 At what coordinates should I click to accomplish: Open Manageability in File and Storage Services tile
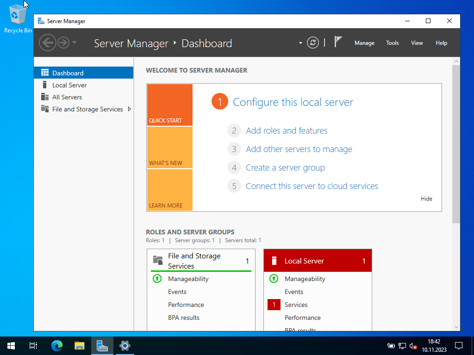pos(188,279)
